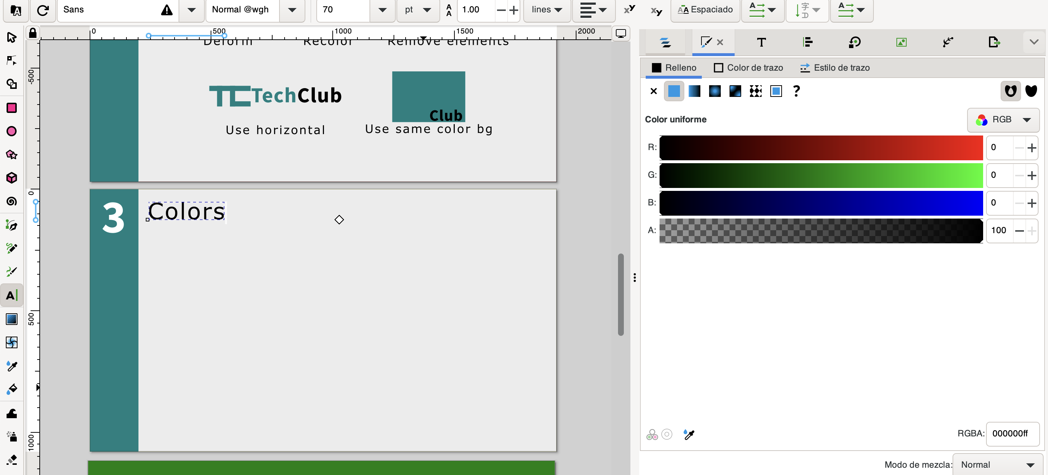Select the Pen Bezier tool
Image resolution: width=1048 pixels, height=475 pixels.
point(11,225)
